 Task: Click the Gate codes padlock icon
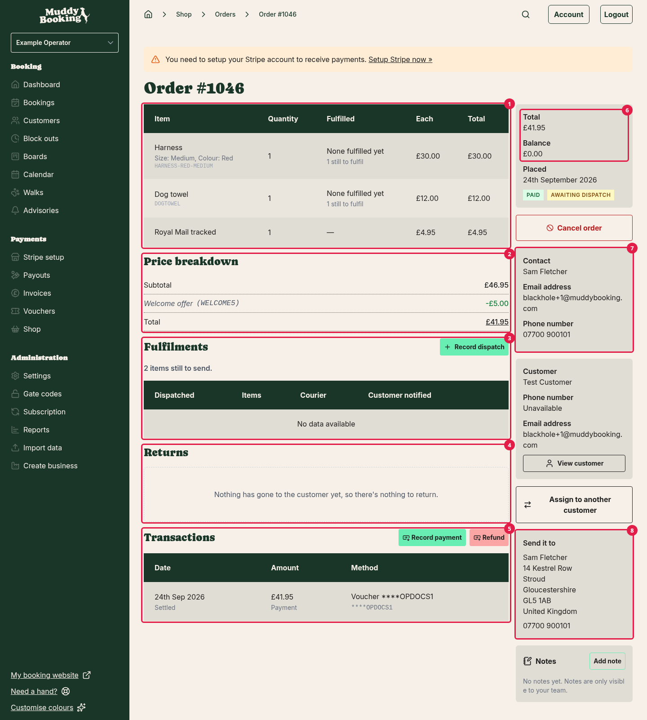pyautogui.click(x=15, y=394)
